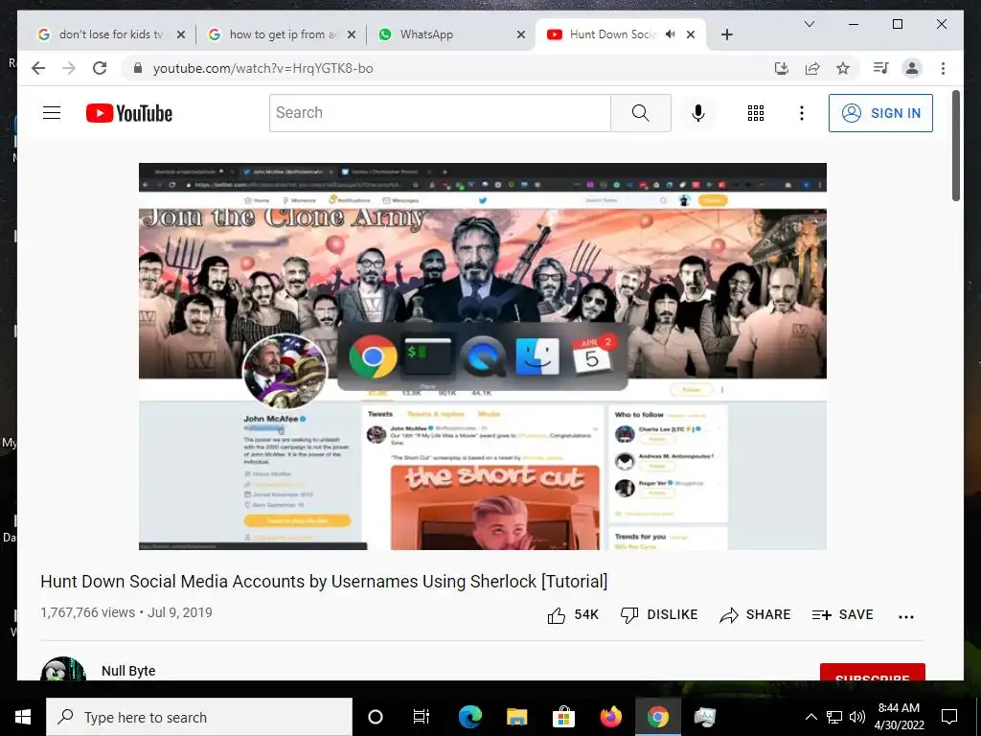The height and width of the screenshot is (736, 981).
Task: Open tab search chevron dropdown
Action: (x=809, y=24)
